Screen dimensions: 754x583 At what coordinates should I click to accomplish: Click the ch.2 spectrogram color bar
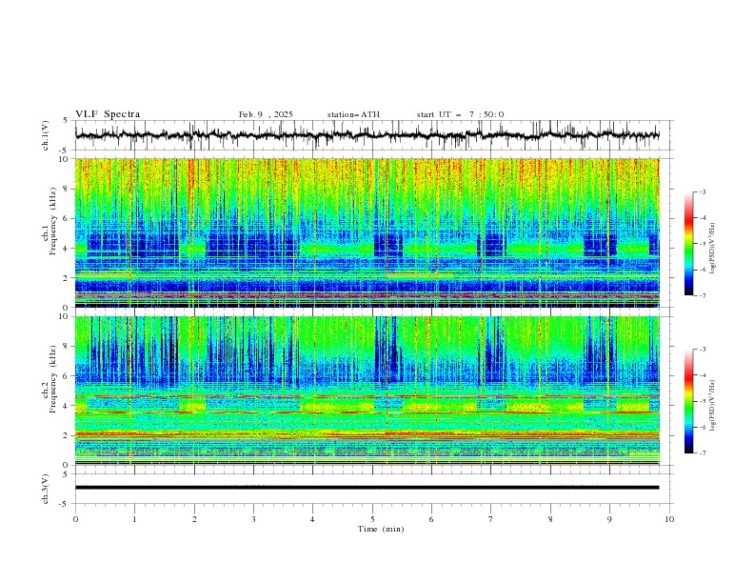[x=688, y=401]
